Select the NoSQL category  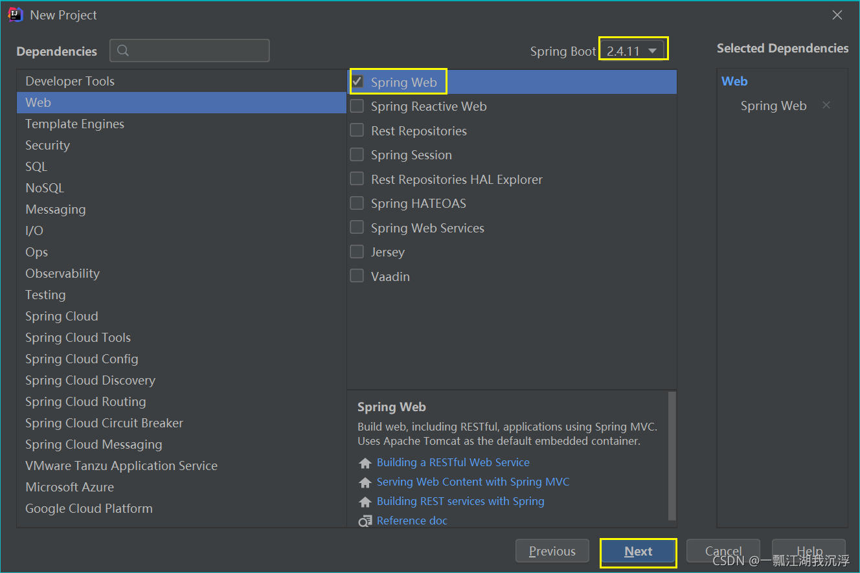[181, 188]
